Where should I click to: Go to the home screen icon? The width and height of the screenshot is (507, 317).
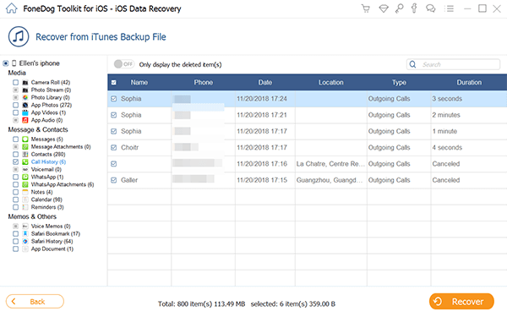11,8
